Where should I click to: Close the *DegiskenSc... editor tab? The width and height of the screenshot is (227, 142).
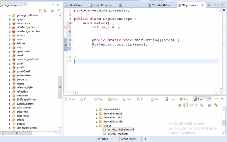pos(203,5)
